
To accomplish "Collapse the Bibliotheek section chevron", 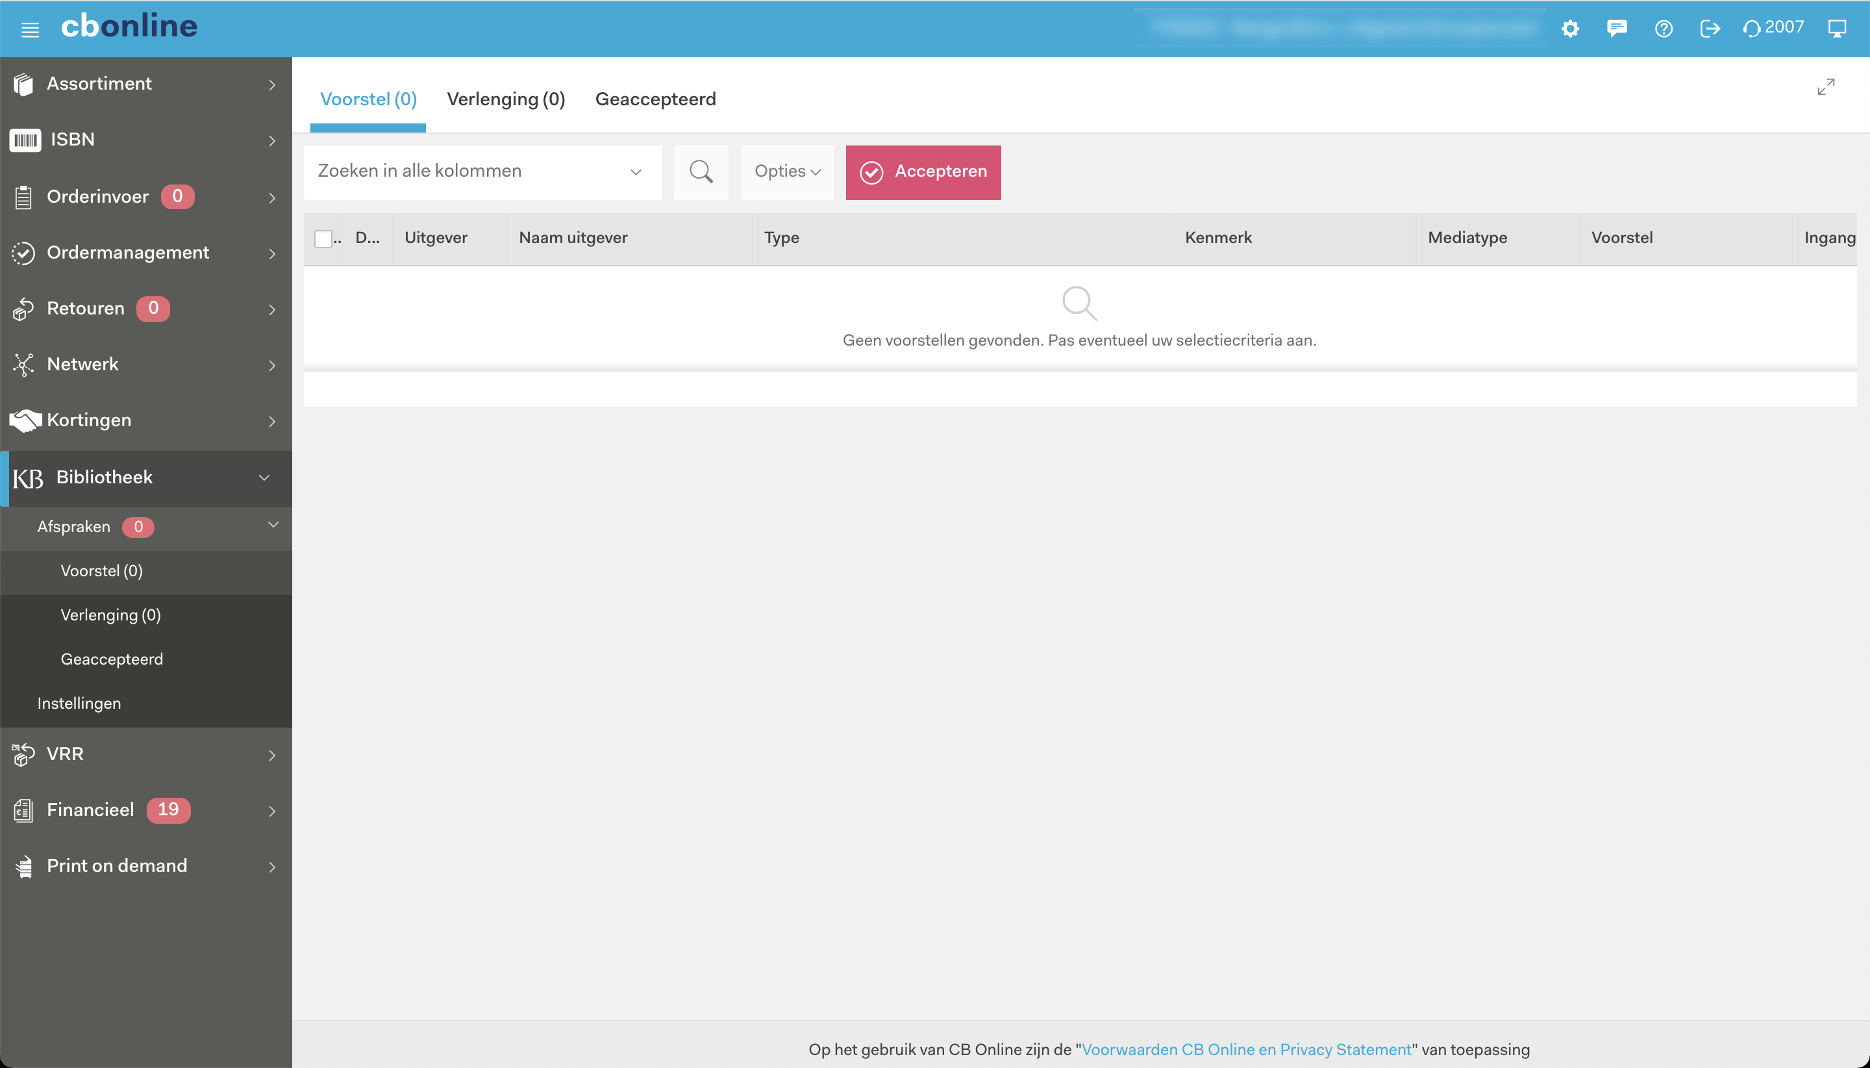I will [265, 477].
